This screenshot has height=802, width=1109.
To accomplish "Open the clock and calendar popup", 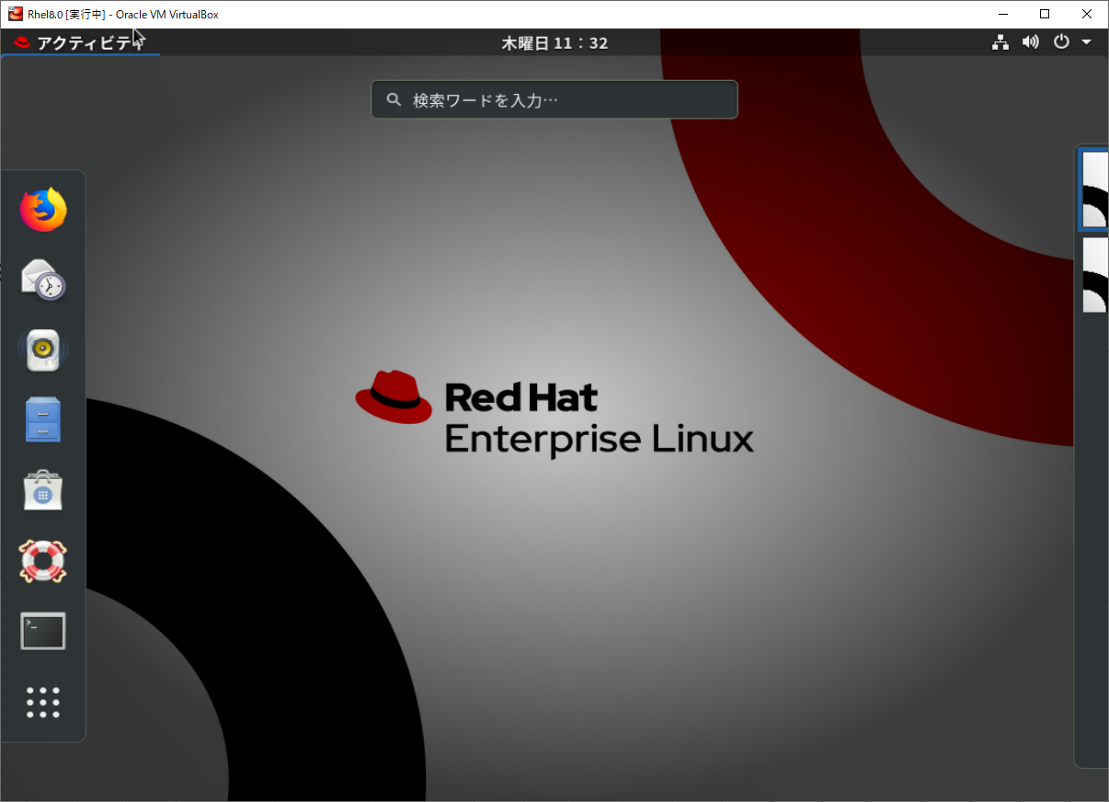I will (554, 42).
